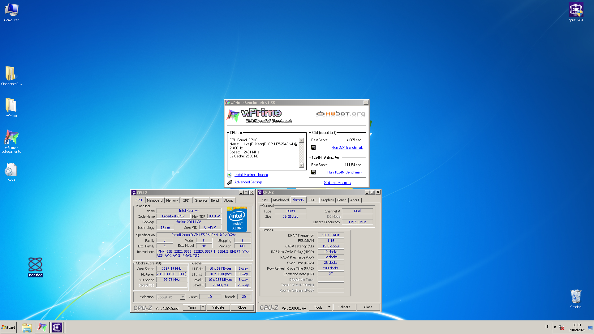Click the network tray icon
Viewport: 594px width, 334px height.
562,328
